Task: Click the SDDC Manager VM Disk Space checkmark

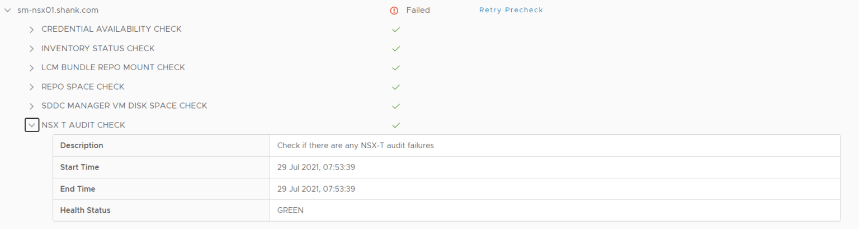Action: click(396, 106)
